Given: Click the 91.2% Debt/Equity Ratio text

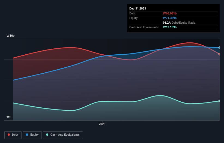Looking at the screenshot, I should point(179,23).
